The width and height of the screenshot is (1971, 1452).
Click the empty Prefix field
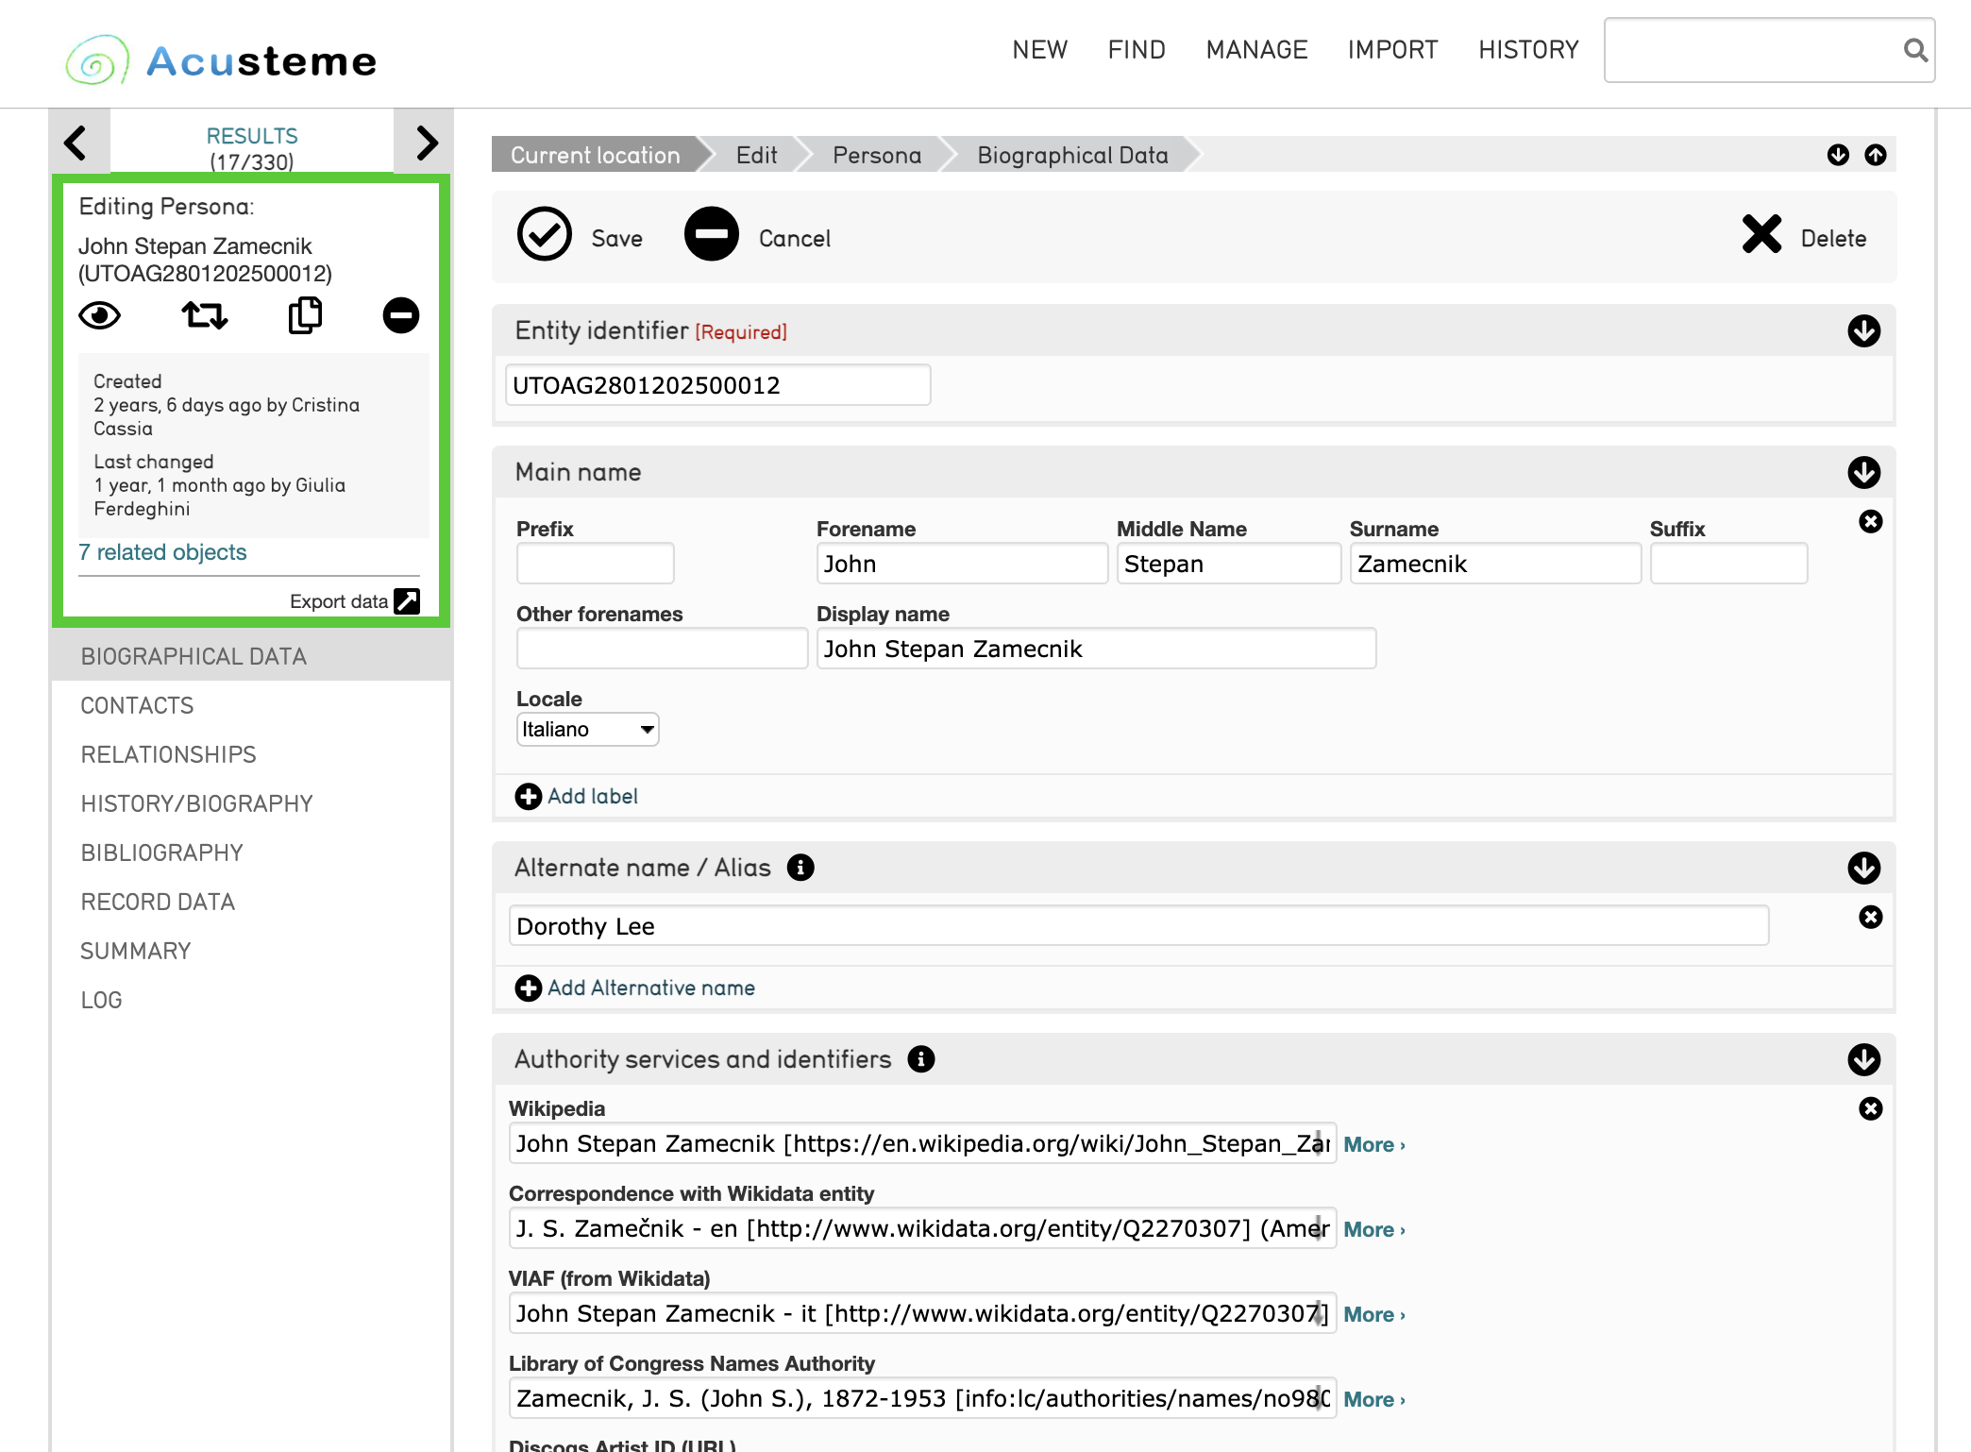[596, 564]
